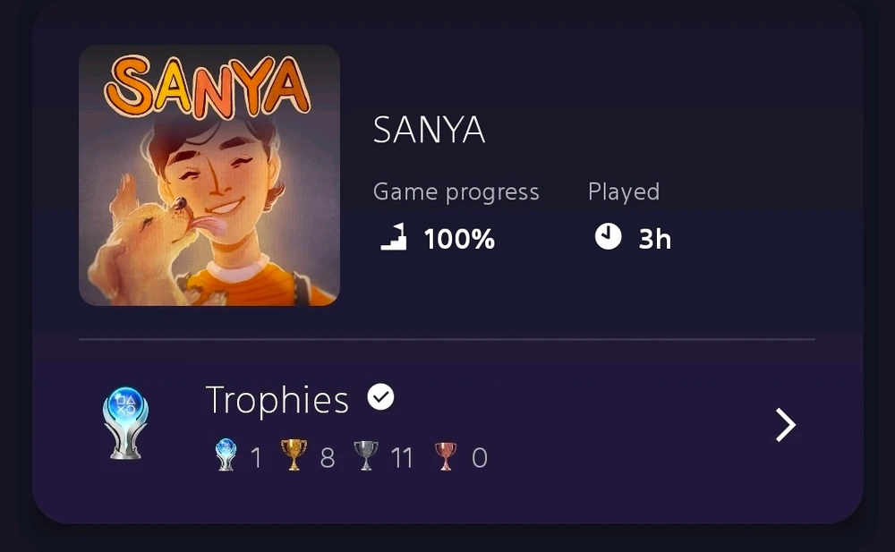Click the Trophies heading
Screen dimensions: 895x552
click(277, 400)
